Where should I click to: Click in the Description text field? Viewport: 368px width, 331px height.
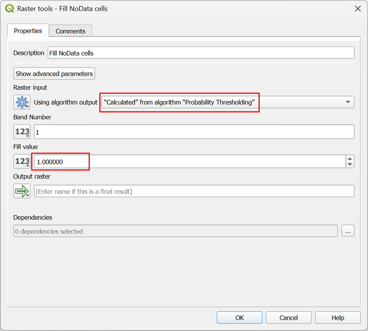click(201, 53)
